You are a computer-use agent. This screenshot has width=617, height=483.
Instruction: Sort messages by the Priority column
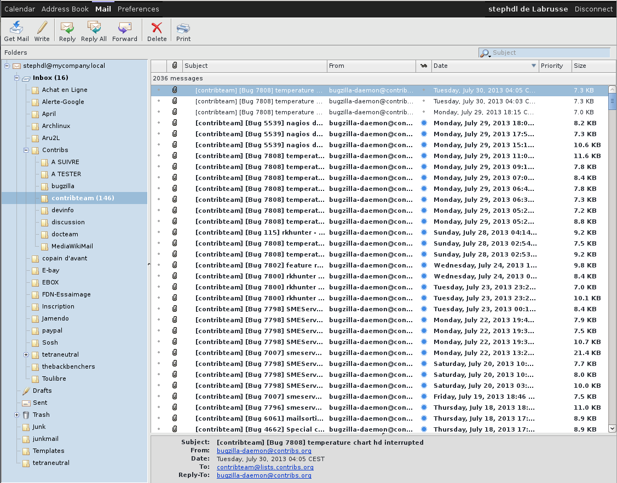click(555, 66)
